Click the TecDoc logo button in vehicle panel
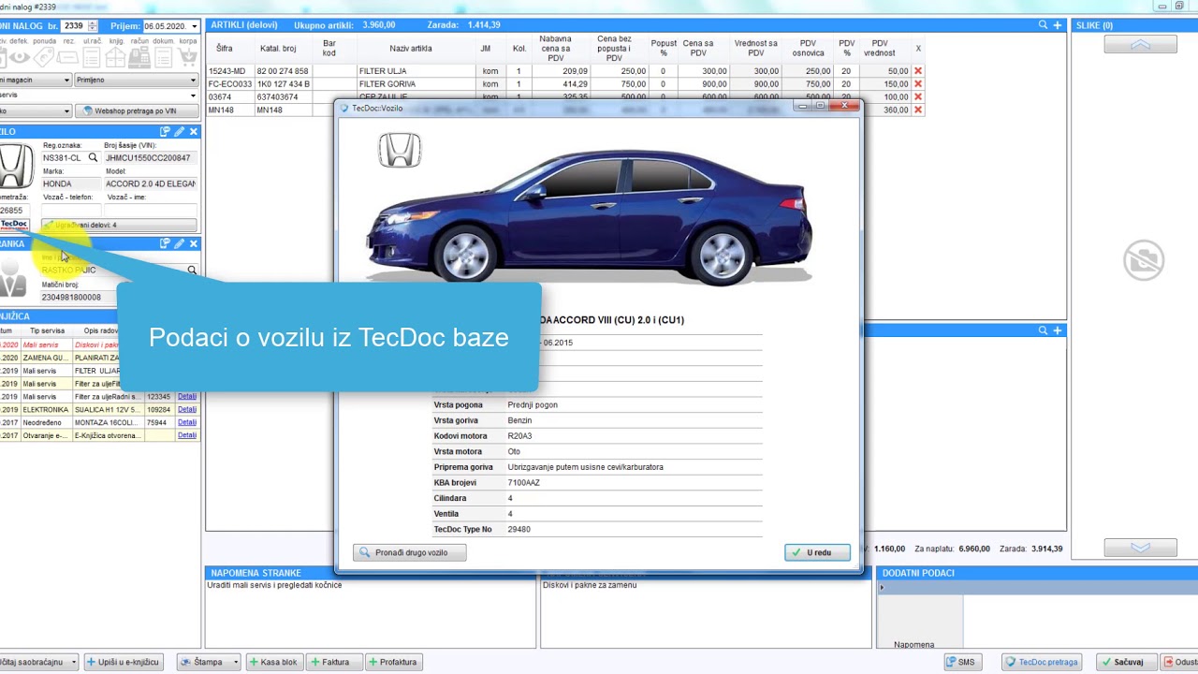 pyautogui.click(x=15, y=225)
